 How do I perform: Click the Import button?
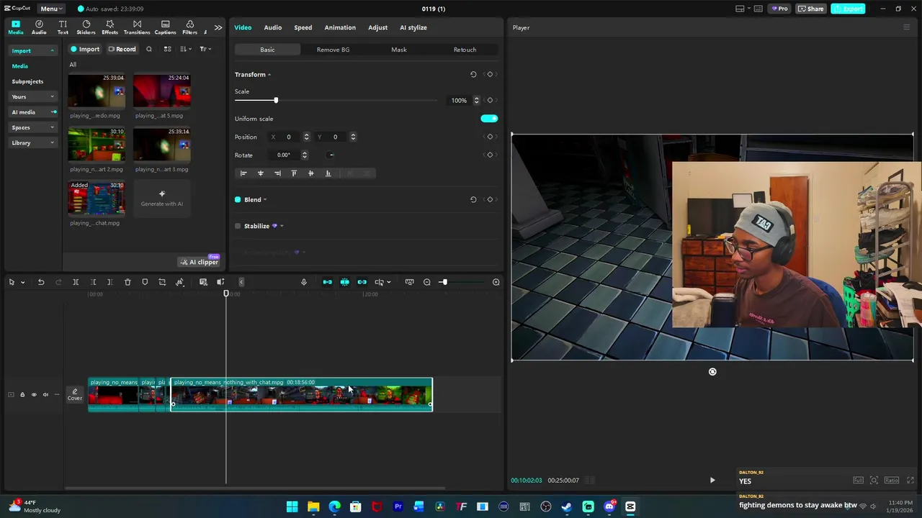(x=85, y=49)
